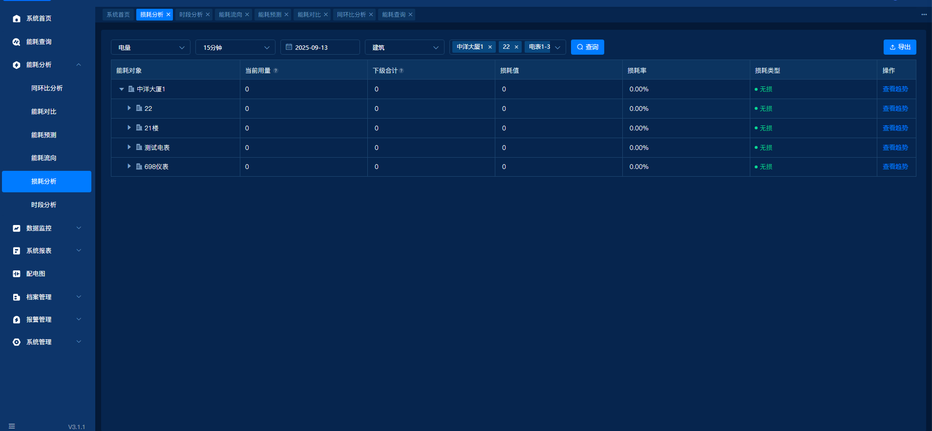Click help icon next to 下级合计
This screenshot has height=431, width=932.
coord(402,71)
